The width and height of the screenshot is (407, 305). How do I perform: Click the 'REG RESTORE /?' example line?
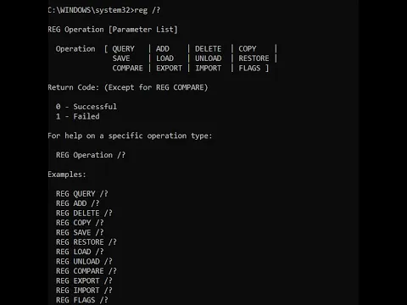coord(86,242)
